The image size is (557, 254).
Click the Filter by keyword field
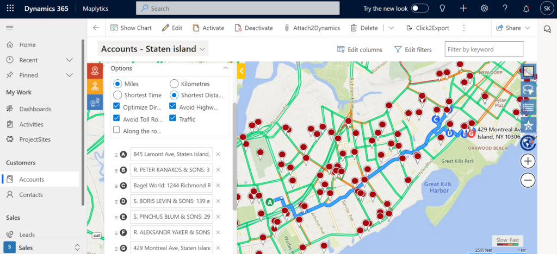[484, 49]
